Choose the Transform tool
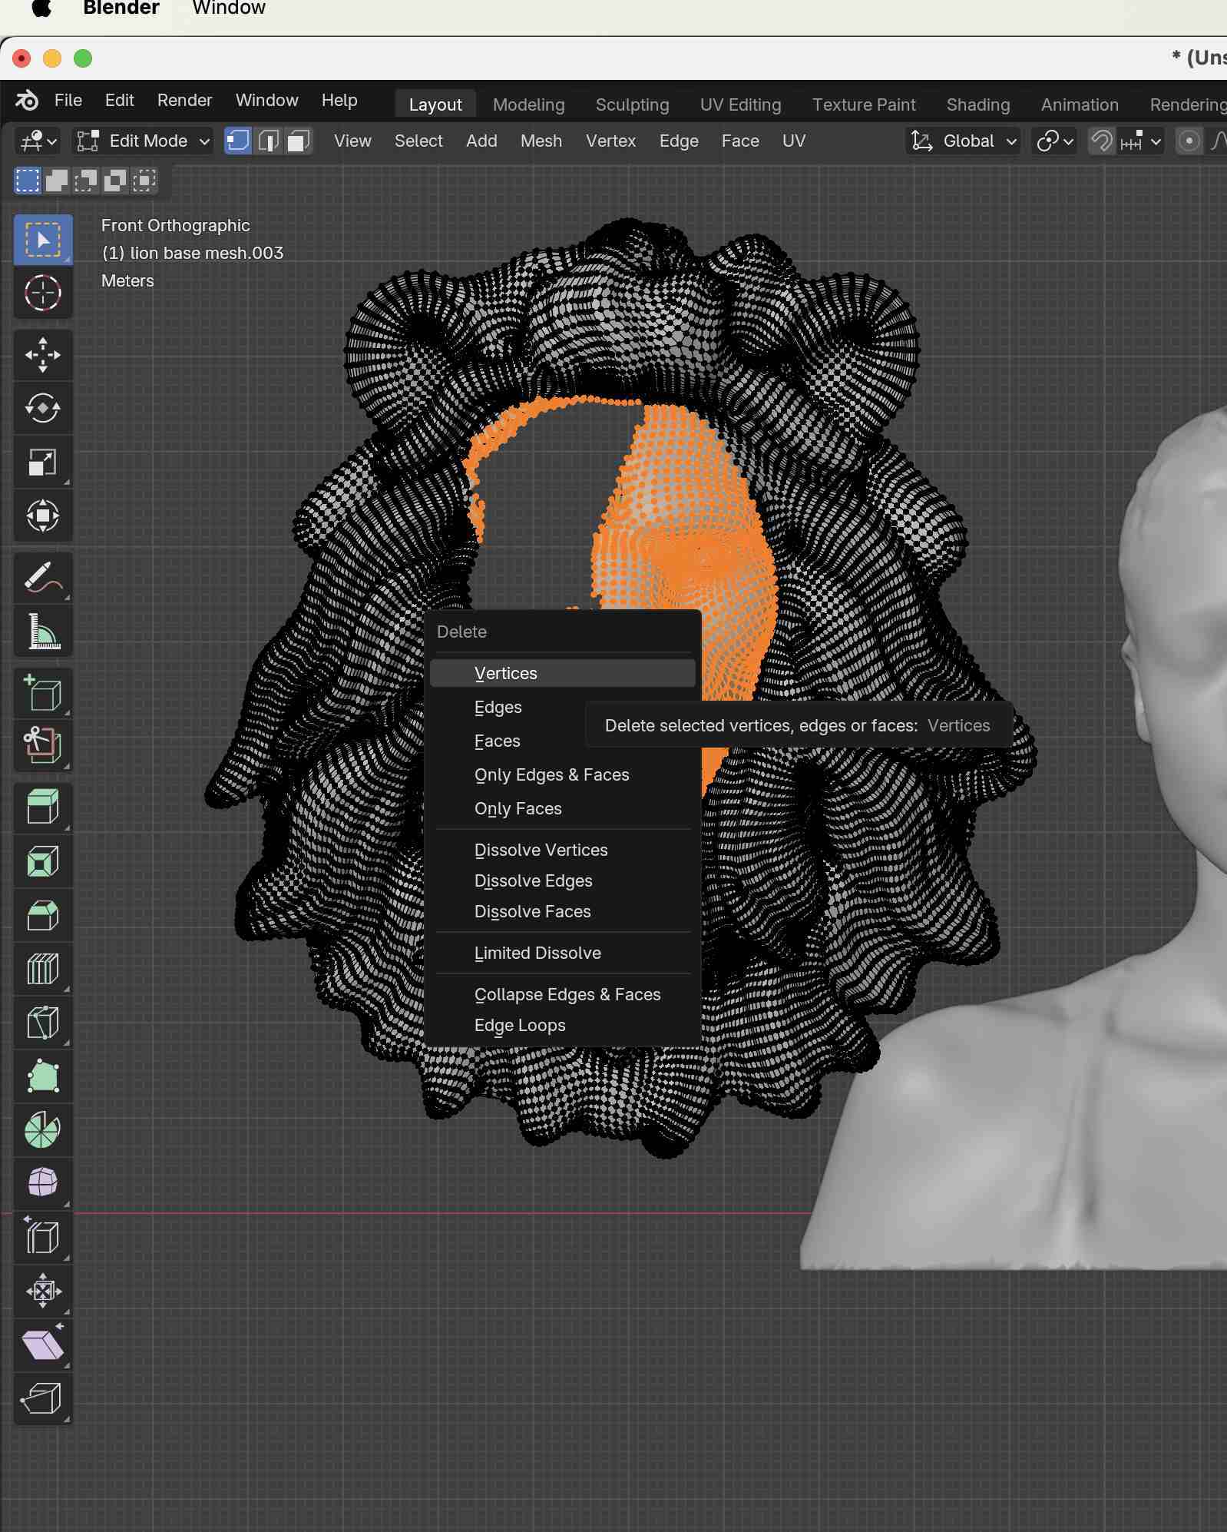This screenshot has height=1532, width=1227. point(43,516)
